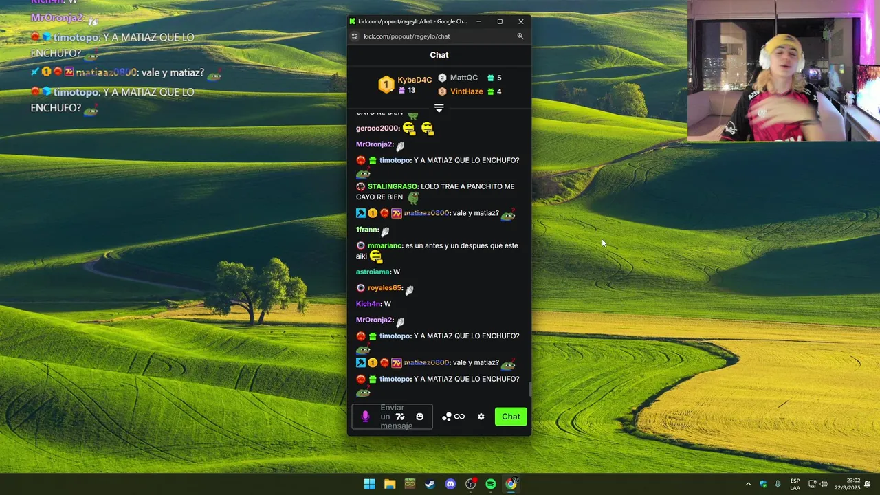
Task: Click the badge icon beside royales65
Action: tap(361, 288)
